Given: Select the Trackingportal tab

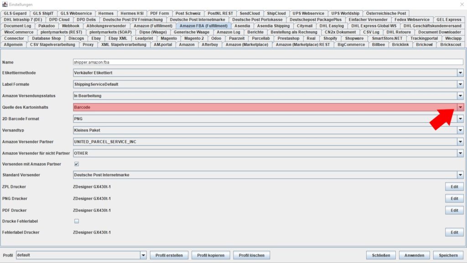Looking at the screenshot, I should tap(424, 38).
